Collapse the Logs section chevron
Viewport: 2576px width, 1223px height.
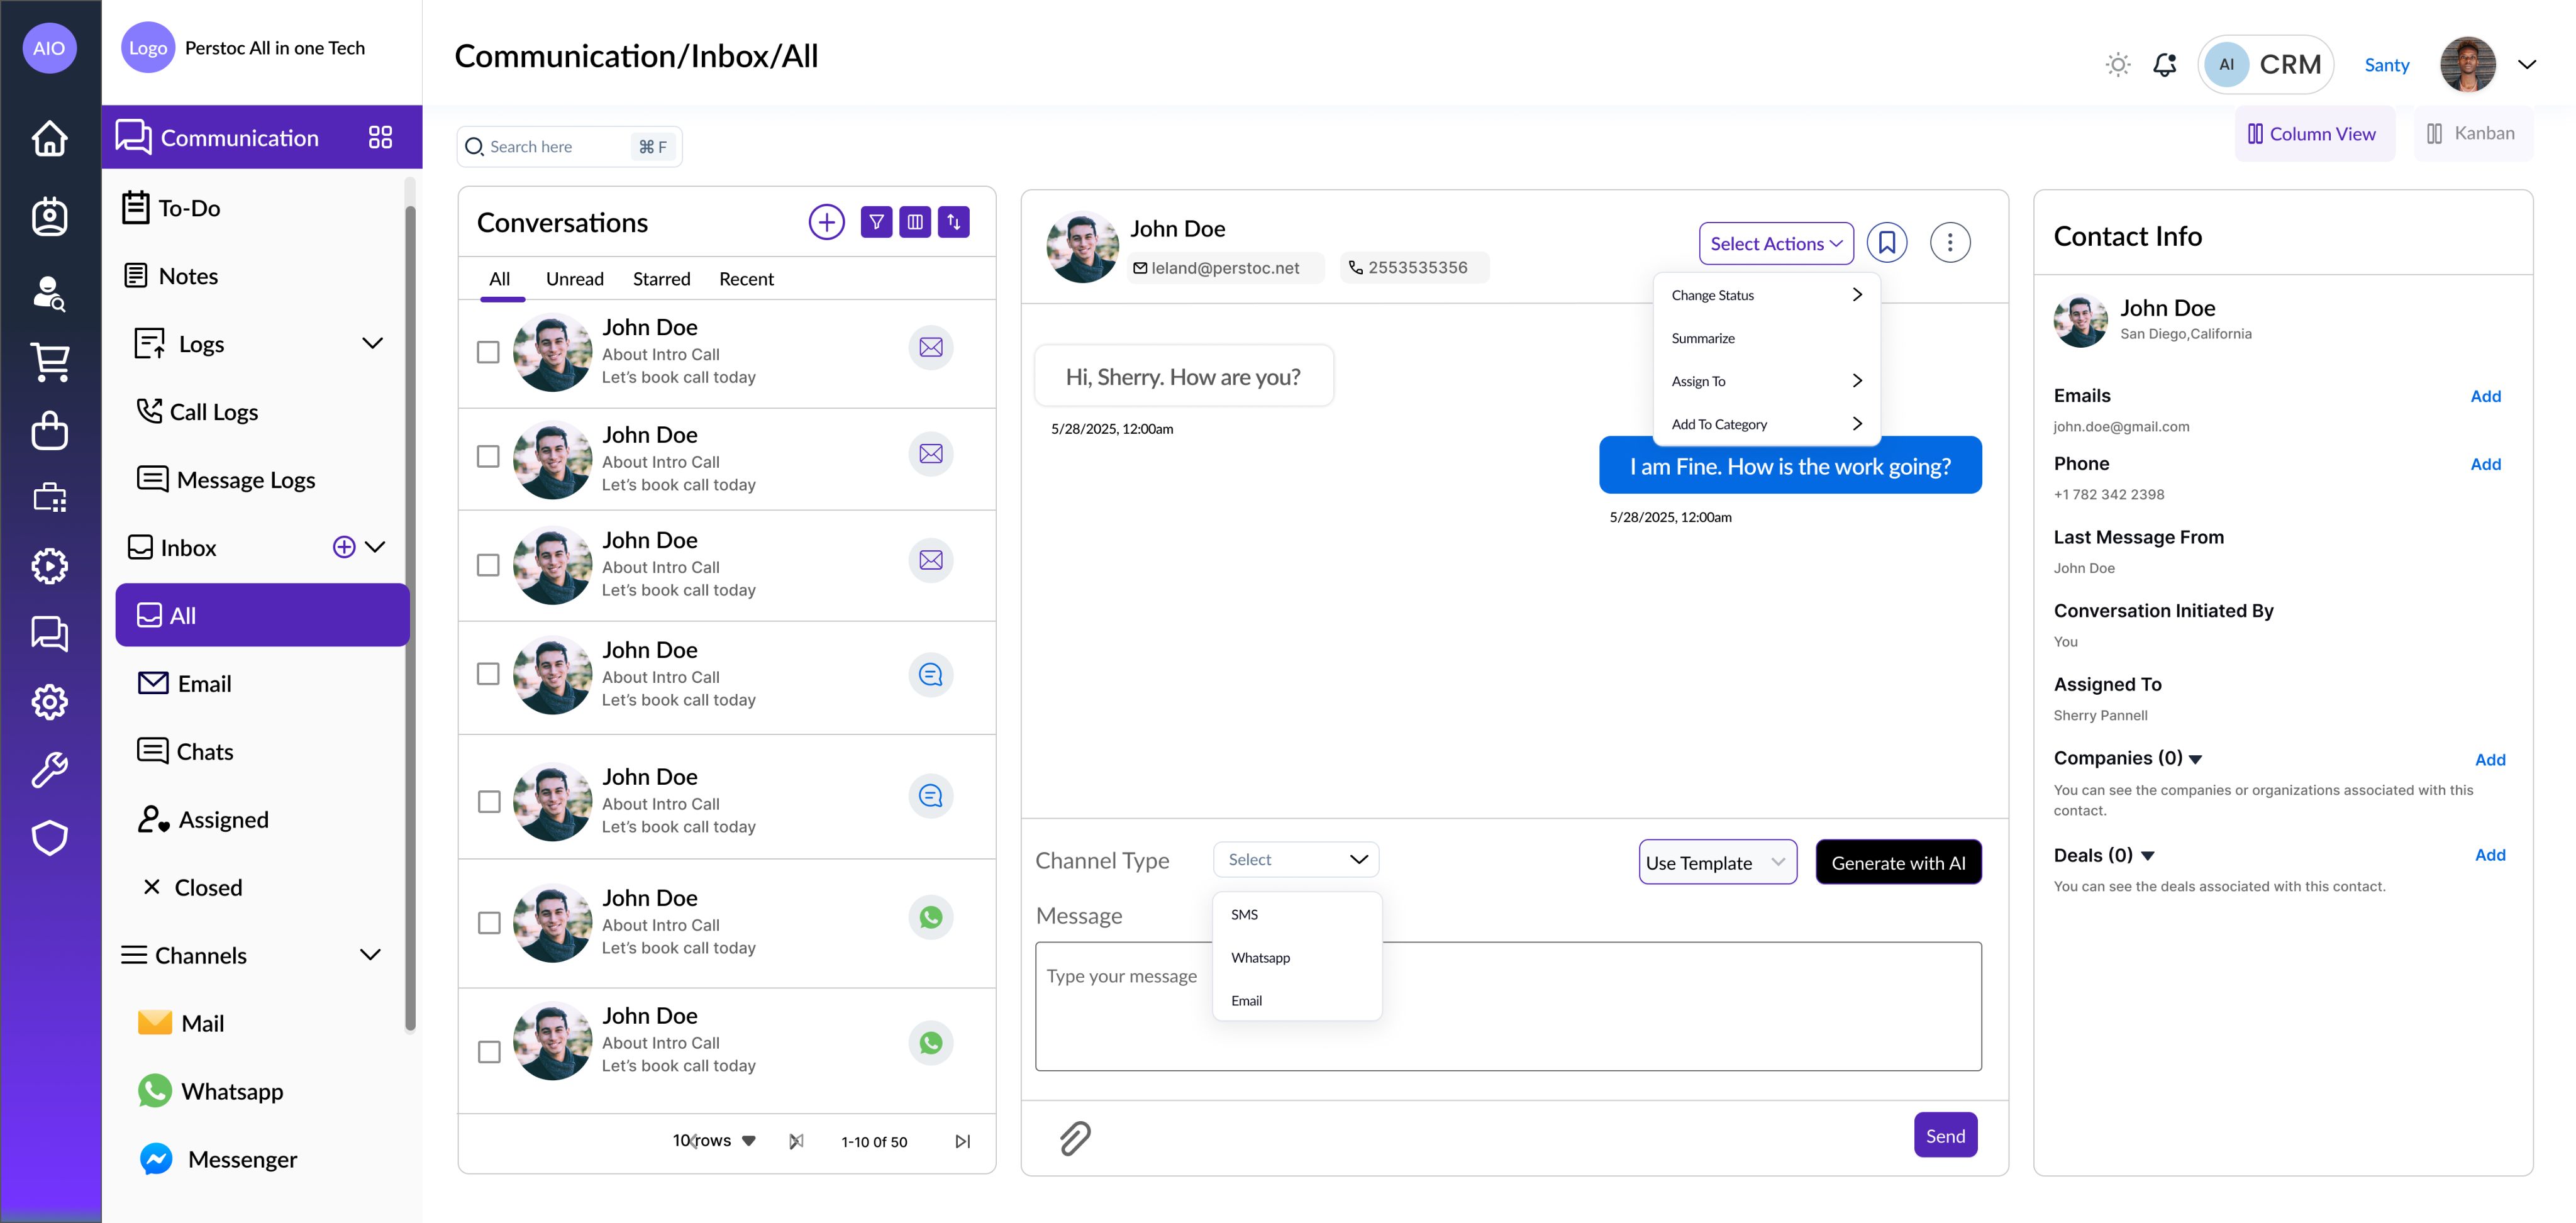(x=372, y=344)
